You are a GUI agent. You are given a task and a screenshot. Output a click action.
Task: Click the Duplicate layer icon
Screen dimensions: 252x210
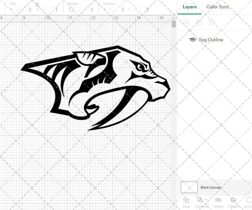click(199, 22)
